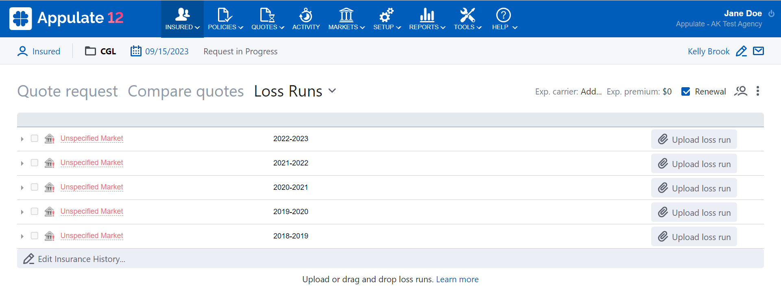Screen dimensions: 781x292
Task: Go to the Activity page
Action: click(306, 19)
